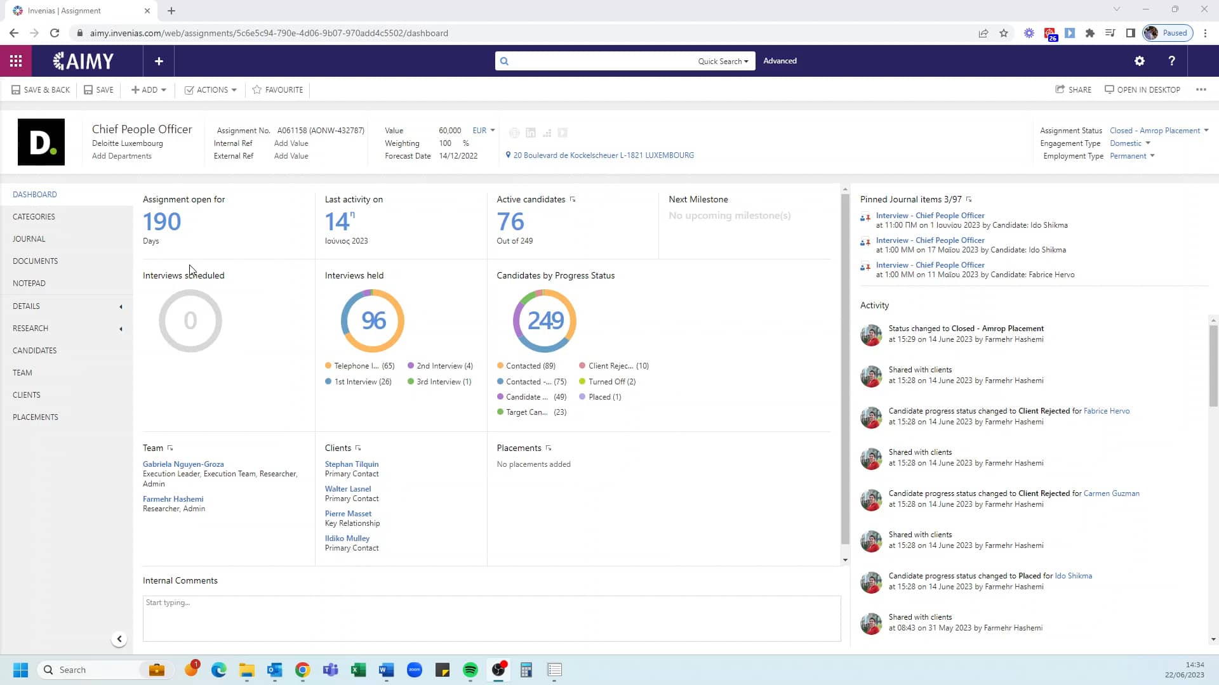The image size is (1219, 685).
Task: Open client Pierre Masset
Action: tap(348, 514)
